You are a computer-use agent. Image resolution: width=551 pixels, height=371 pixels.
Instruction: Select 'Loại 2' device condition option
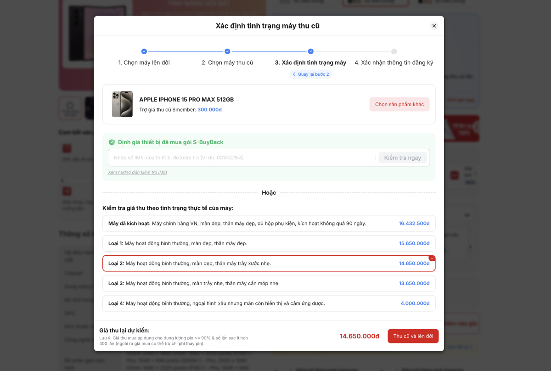click(x=269, y=264)
